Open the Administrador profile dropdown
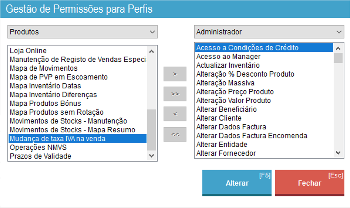 [269, 32]
